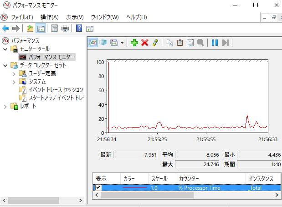
Task: Click the Back arrow in the toolbar
Action: click(x=5, y=29)
